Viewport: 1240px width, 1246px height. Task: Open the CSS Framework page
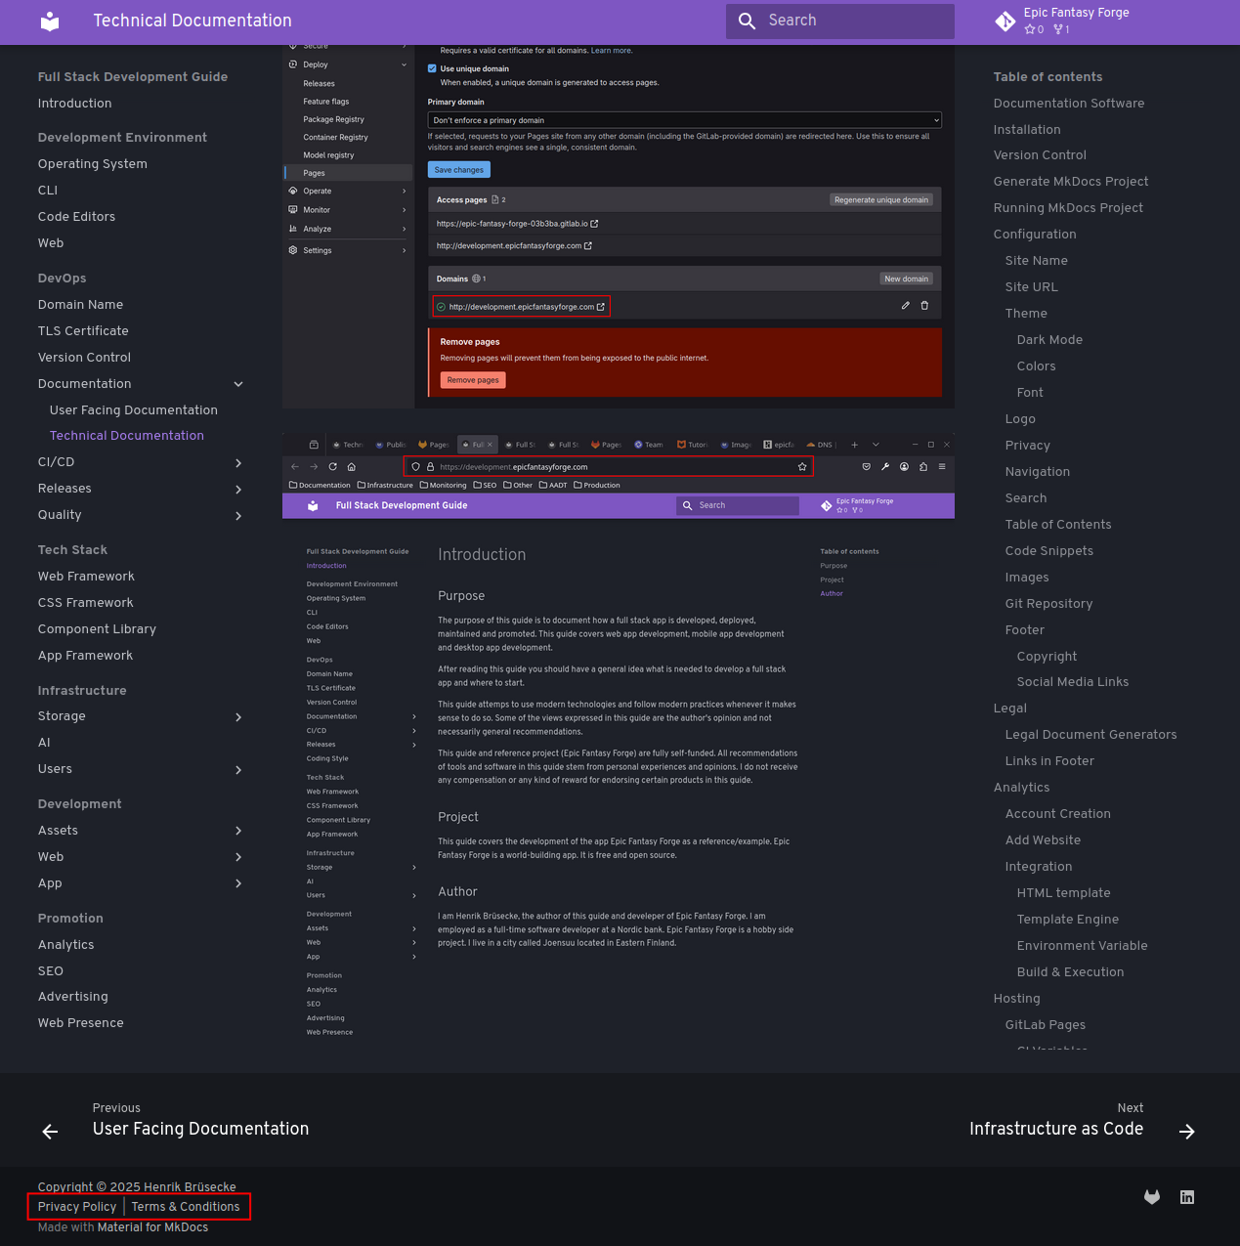[85, 603]
